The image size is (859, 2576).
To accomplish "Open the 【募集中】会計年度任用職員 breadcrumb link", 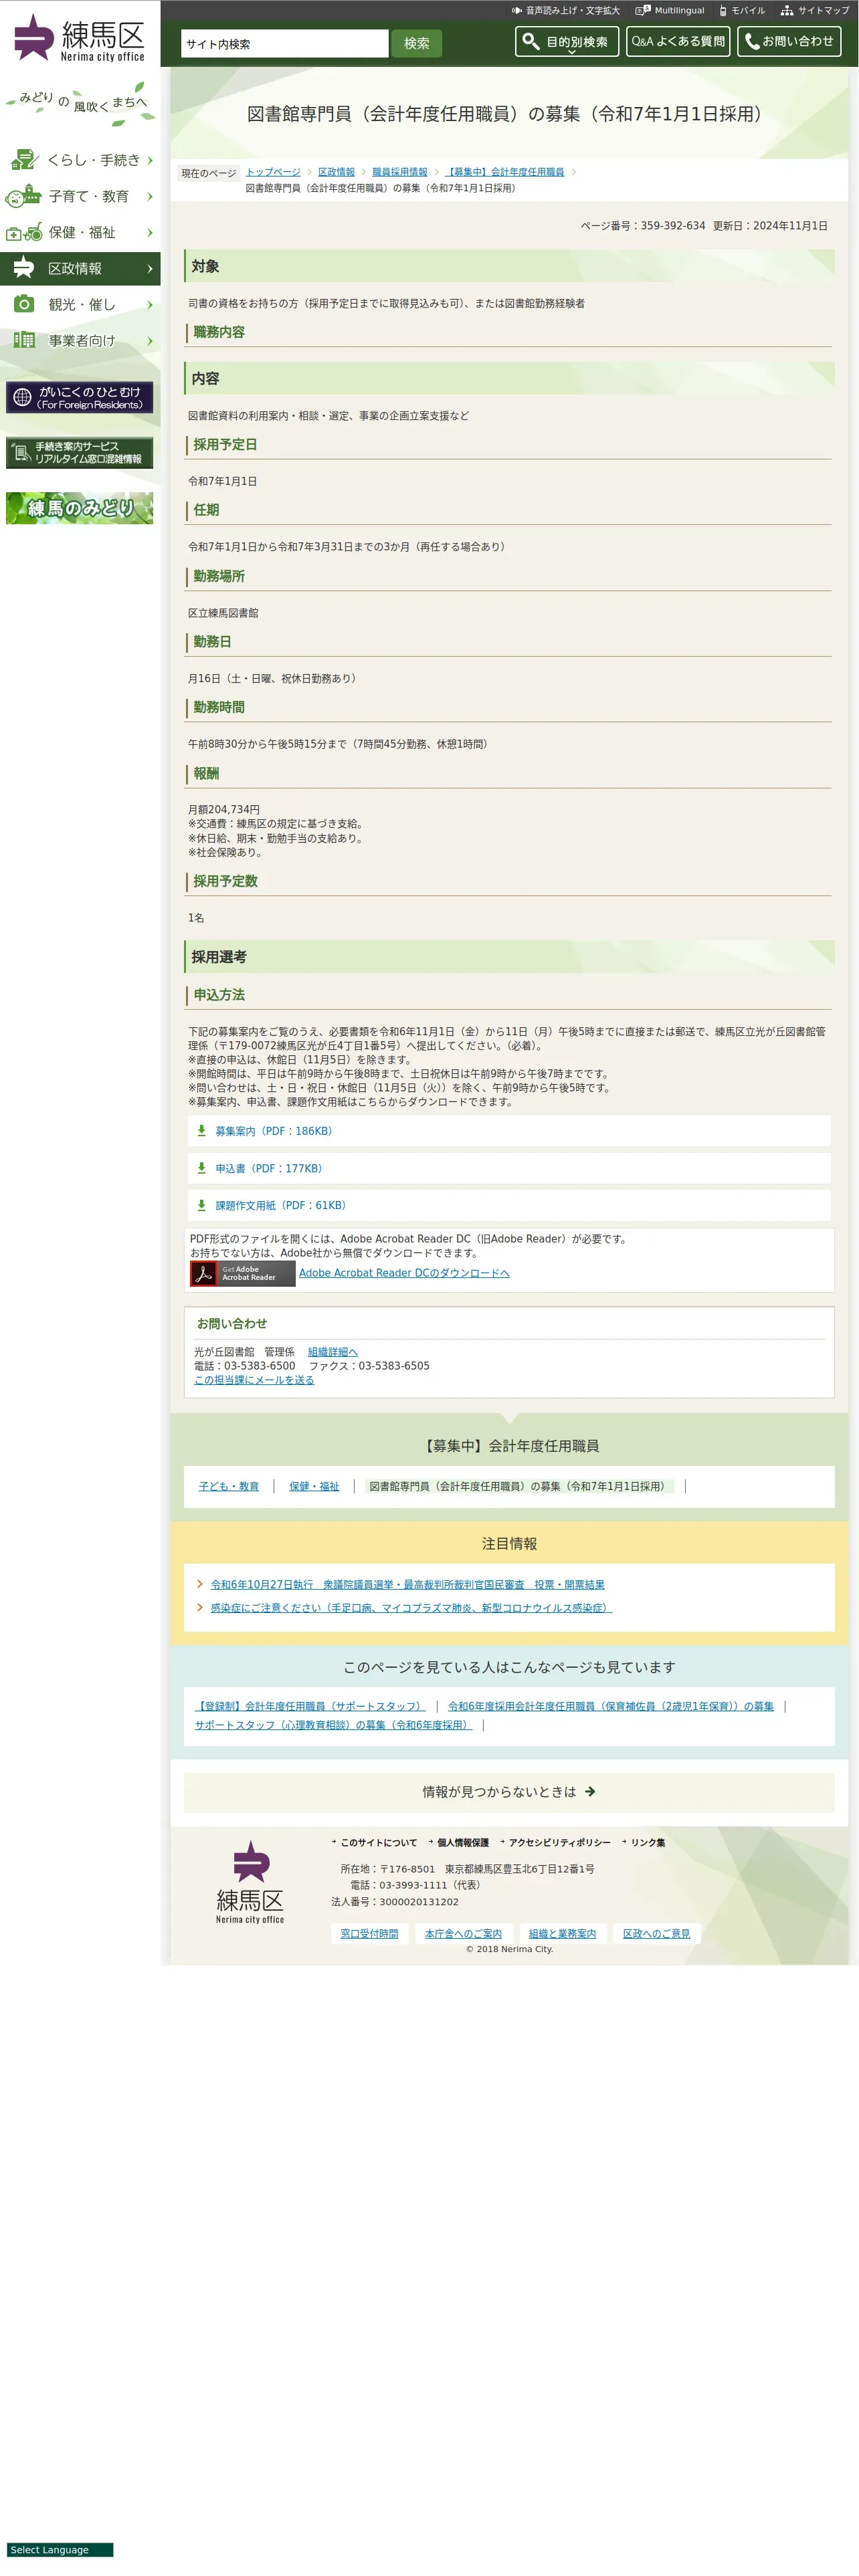I will (505, 172).
